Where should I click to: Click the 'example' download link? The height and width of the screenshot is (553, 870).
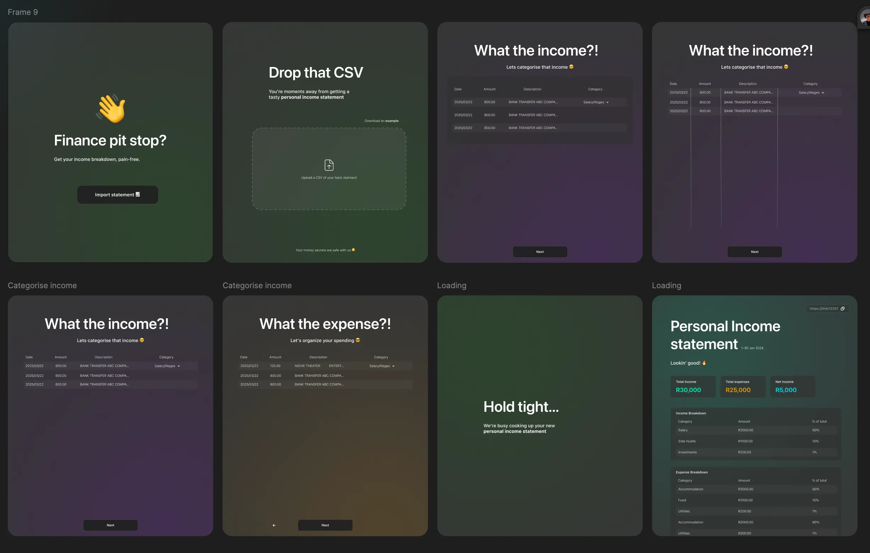(392, 121)
